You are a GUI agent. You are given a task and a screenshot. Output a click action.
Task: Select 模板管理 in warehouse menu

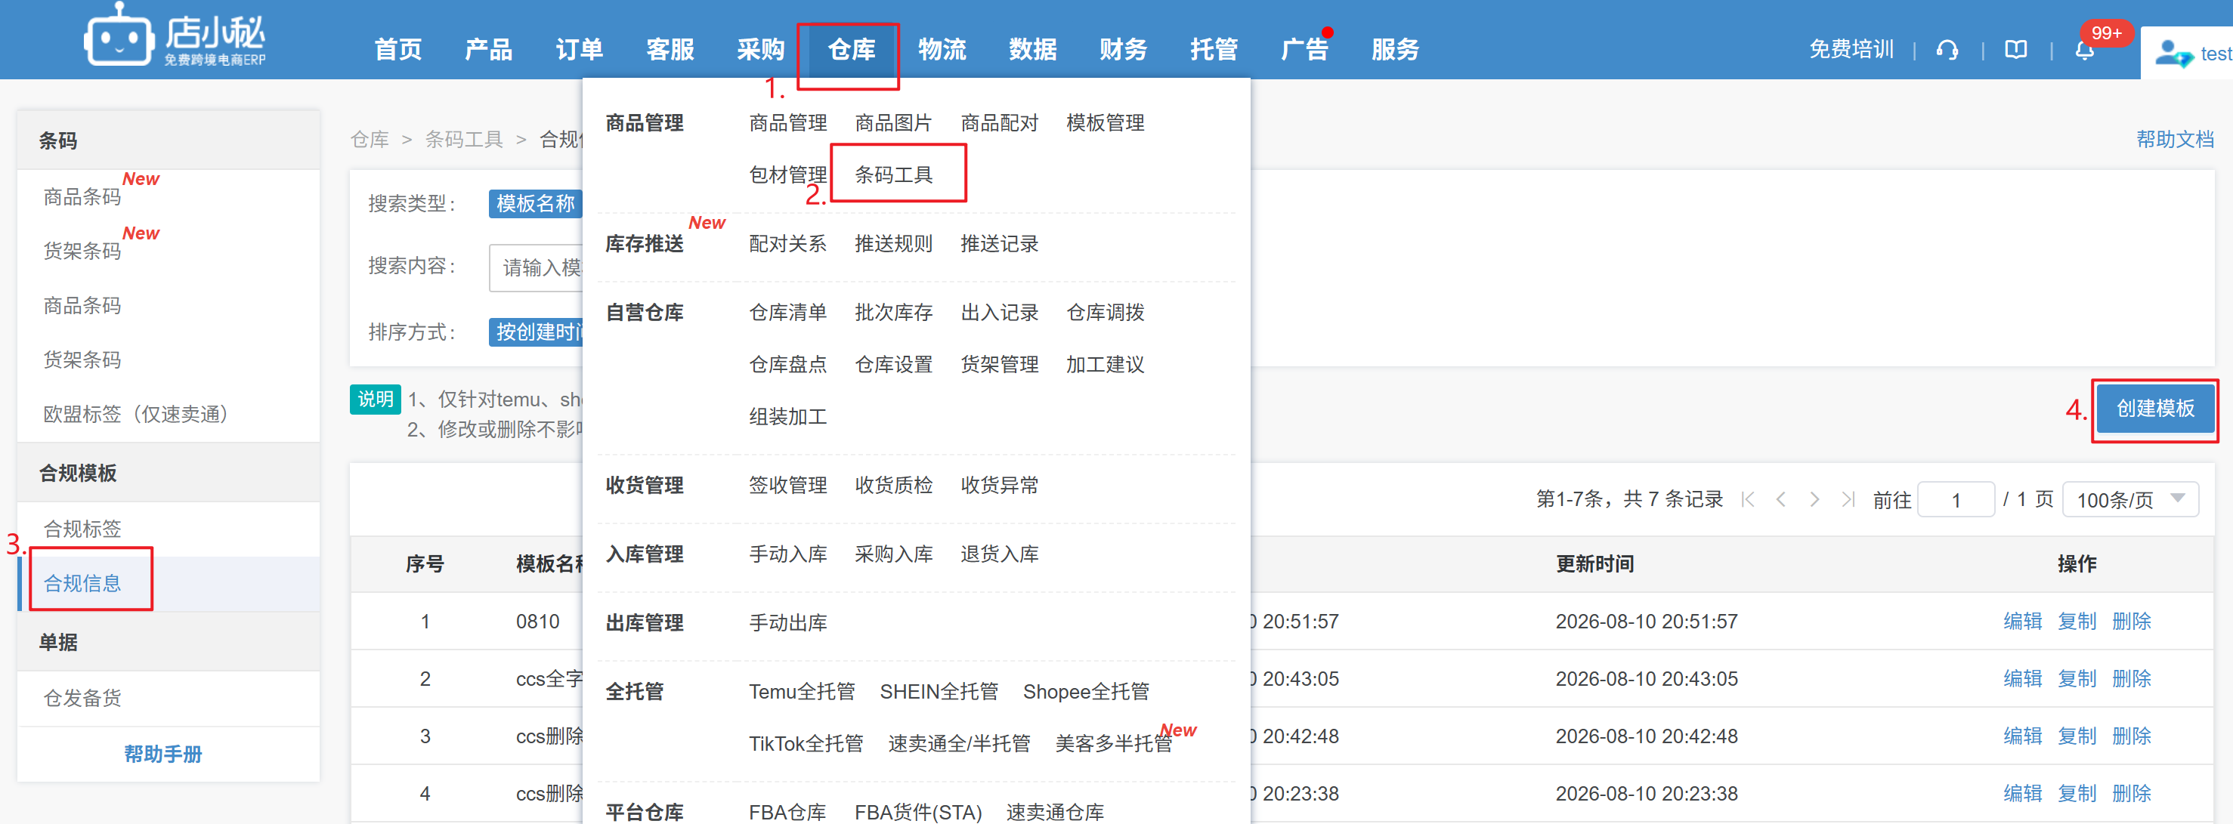[1106, 123]
